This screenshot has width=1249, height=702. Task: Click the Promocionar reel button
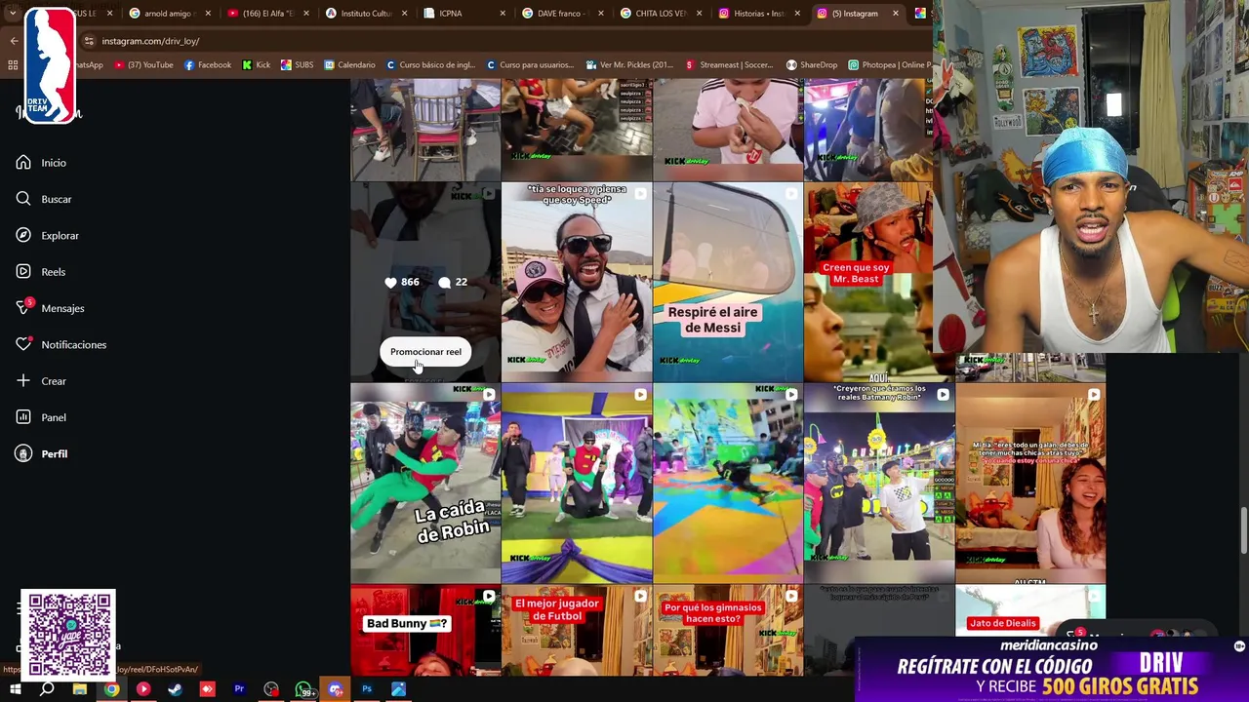coord(425,352)
